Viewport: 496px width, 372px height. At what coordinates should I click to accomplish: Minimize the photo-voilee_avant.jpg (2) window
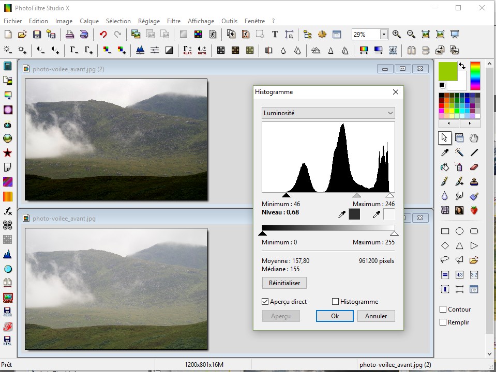[385, 69]
